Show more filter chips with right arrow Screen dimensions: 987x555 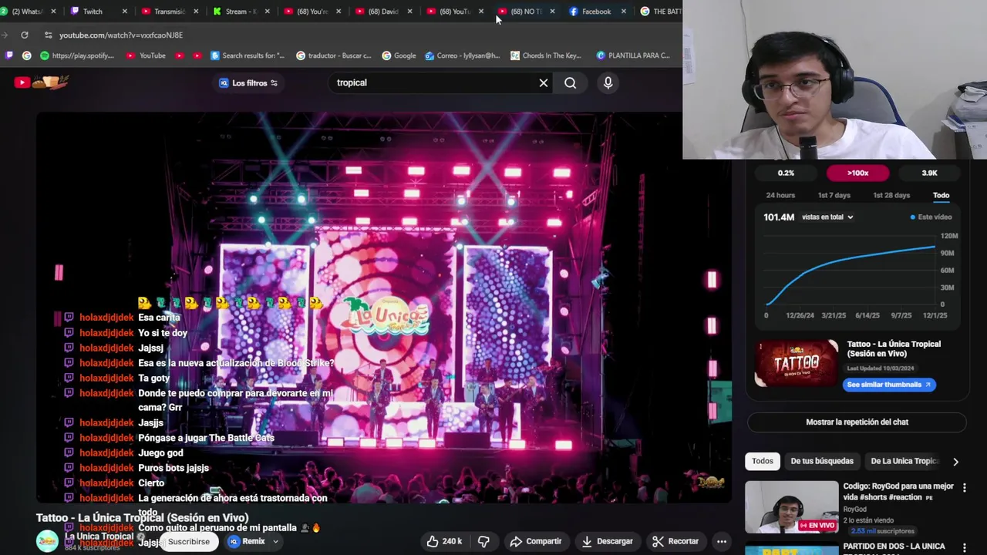(955, 462)
